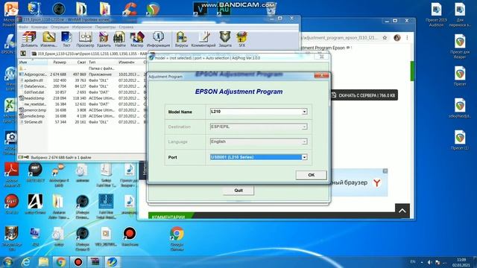
Task: Select StrGene.dll in the WinRAR list
Action: point(82,122)
